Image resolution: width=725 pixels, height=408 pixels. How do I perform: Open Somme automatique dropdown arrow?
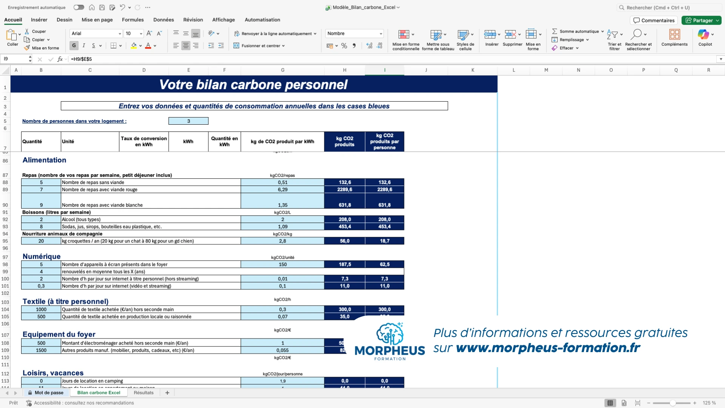pyautogui.click(x=603, y=31)
